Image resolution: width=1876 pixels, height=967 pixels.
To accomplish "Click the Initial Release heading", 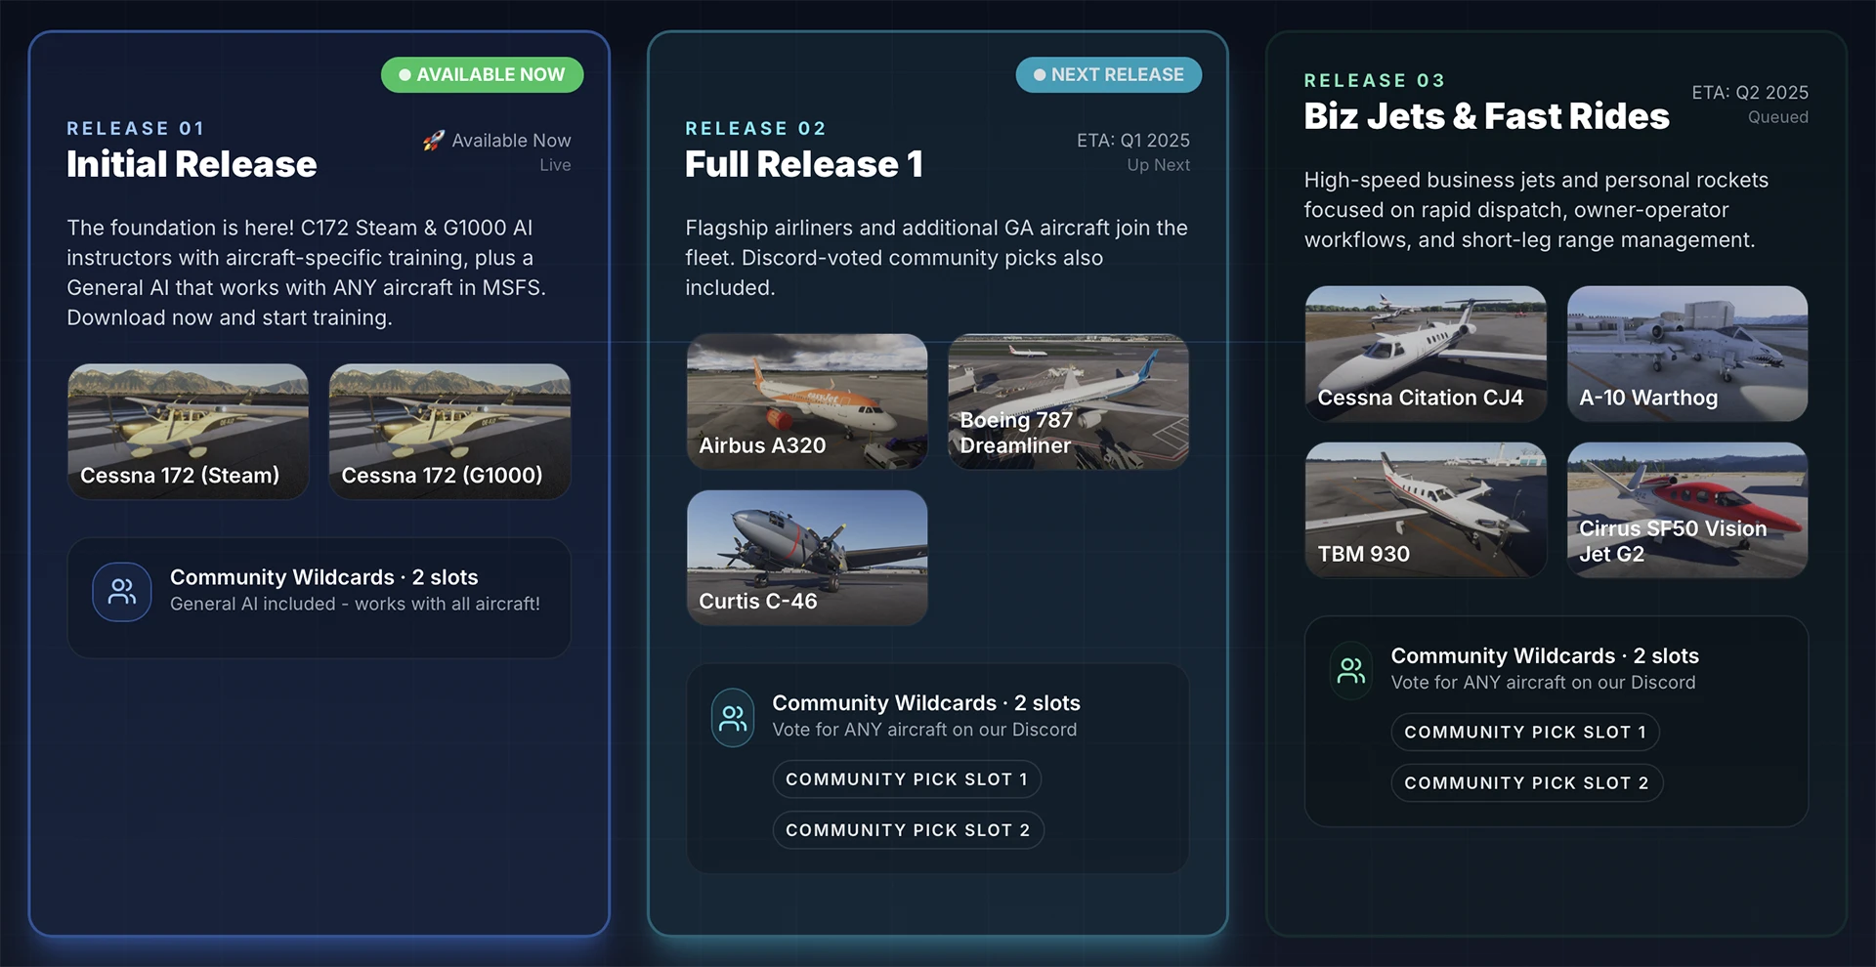I will coord(192,164).
